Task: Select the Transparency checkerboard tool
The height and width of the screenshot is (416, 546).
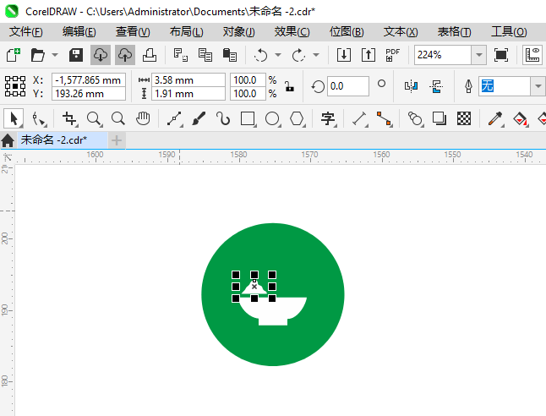Action: (464, 118)
